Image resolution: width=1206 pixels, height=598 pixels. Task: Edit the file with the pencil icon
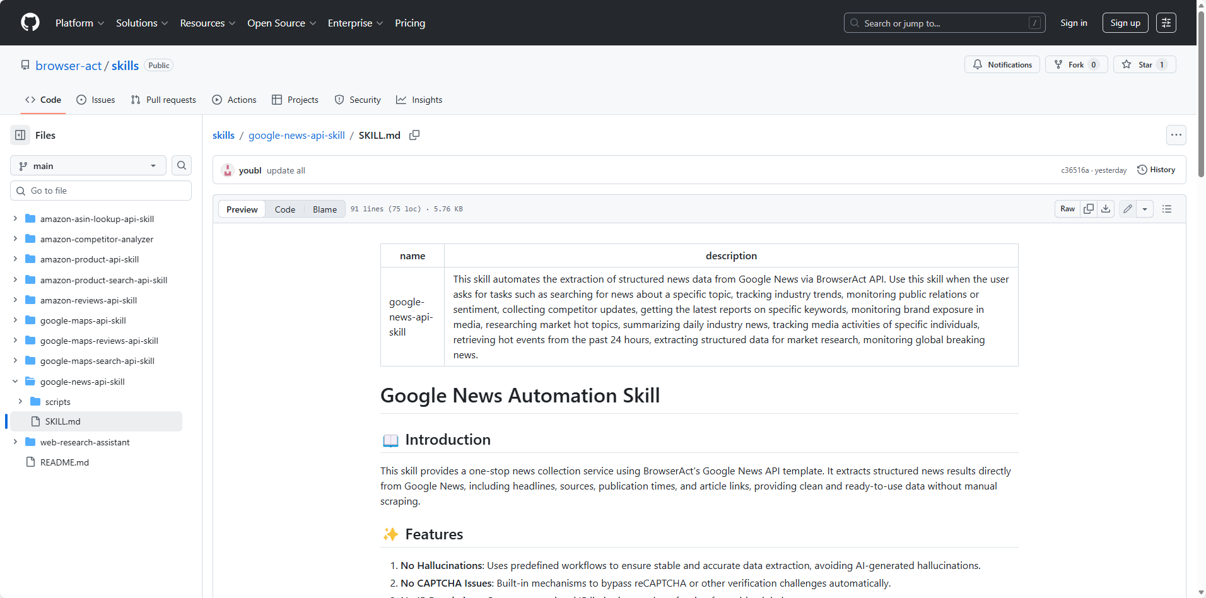[x=1128, y=208]
